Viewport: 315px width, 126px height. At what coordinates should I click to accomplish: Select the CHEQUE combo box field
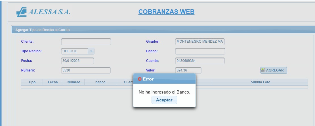[x=75, y=51]
